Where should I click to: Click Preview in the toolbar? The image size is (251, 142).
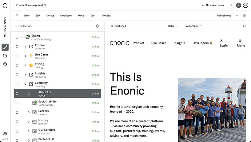[106, 16]
